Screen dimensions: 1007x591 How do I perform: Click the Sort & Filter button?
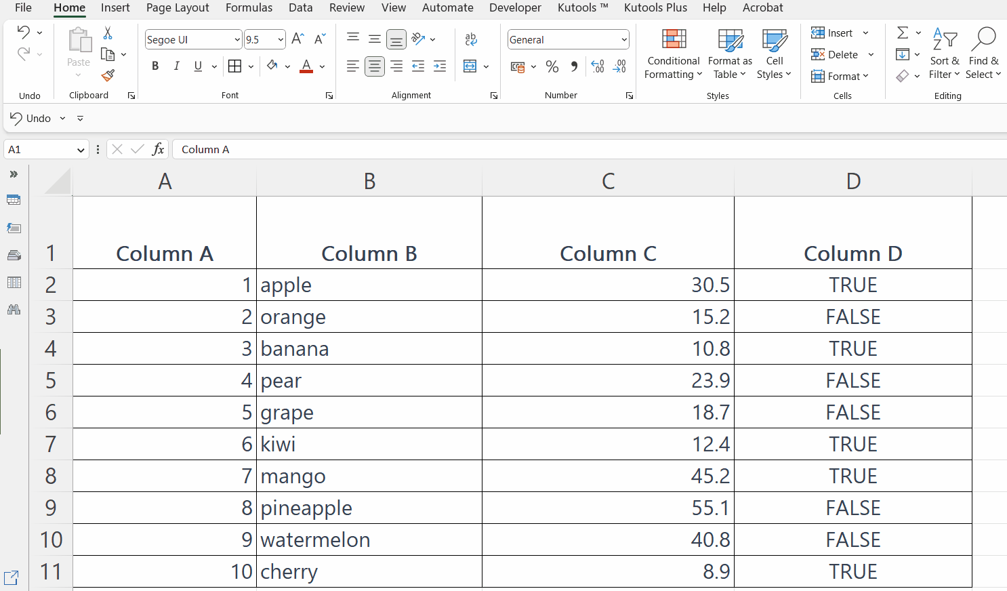[x=944, y=54]
